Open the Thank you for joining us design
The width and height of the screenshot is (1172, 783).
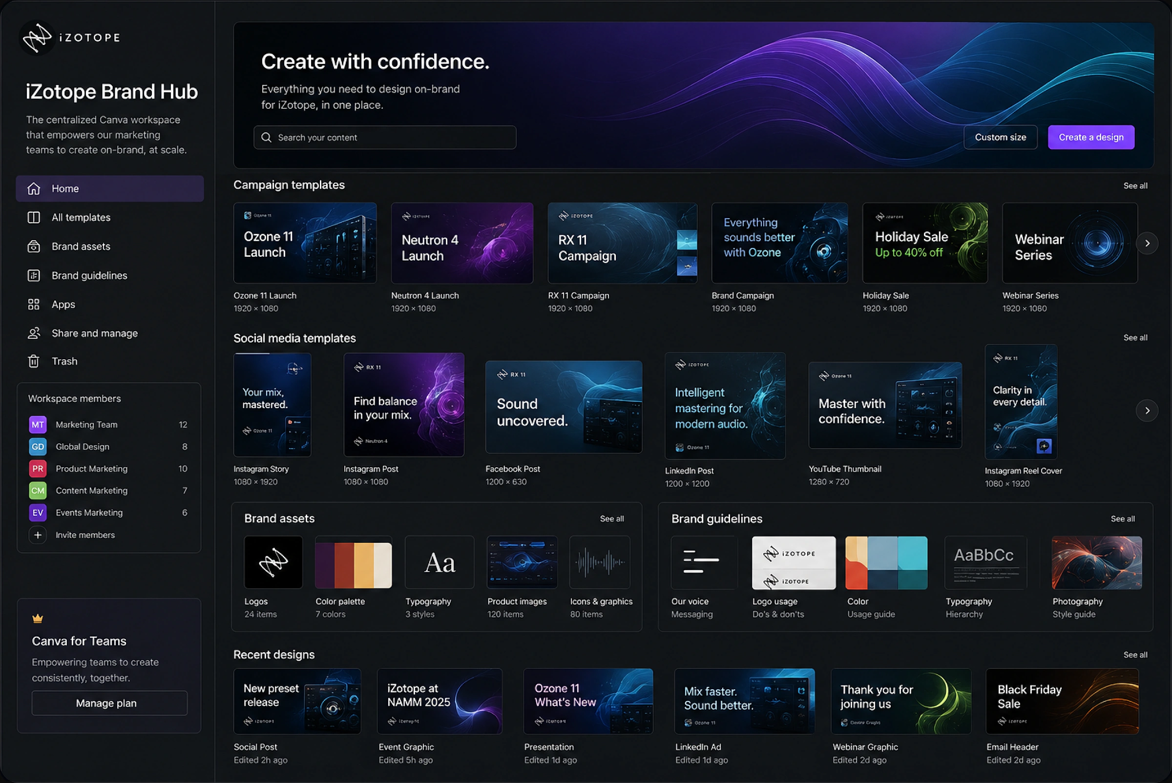(901, 701)
